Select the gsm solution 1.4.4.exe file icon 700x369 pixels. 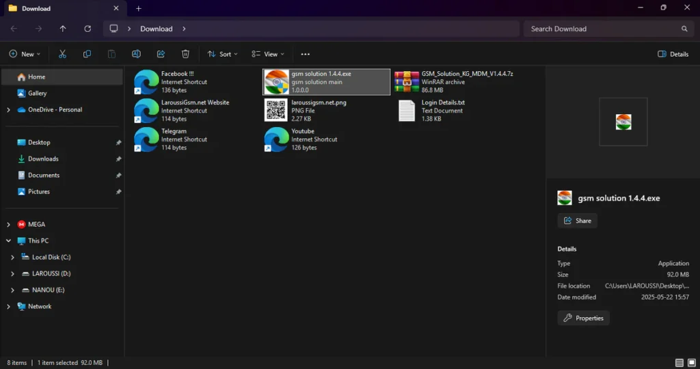[276, 81]
